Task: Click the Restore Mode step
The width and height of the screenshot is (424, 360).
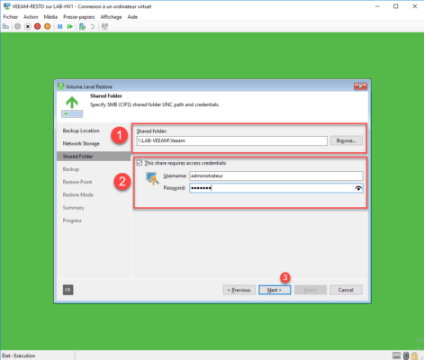Action: [78, 195]
